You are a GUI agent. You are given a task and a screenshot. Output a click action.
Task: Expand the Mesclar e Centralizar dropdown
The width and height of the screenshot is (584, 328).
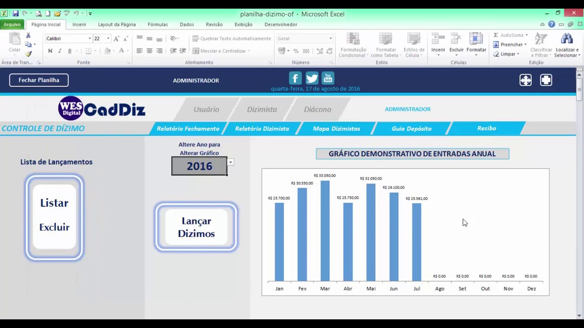(249, 51)
